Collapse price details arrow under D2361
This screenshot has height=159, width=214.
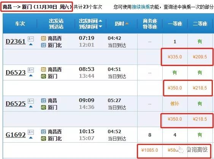pos(31,44)
